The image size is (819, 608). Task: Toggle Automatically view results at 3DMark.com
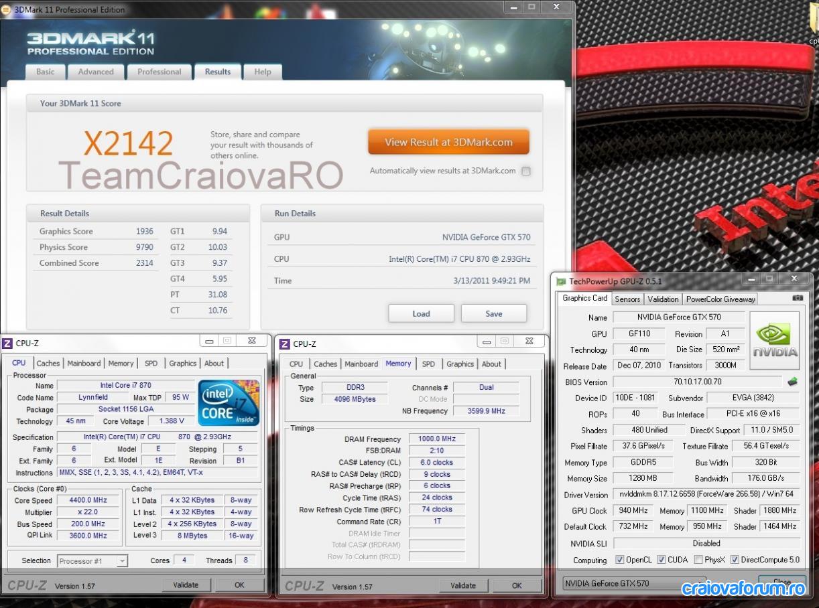coord(526,171)
